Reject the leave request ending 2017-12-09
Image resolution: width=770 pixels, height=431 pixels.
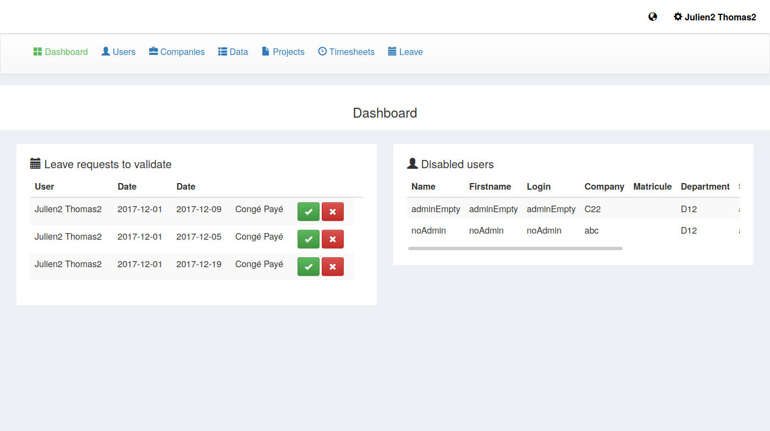(x=332, y=212)
